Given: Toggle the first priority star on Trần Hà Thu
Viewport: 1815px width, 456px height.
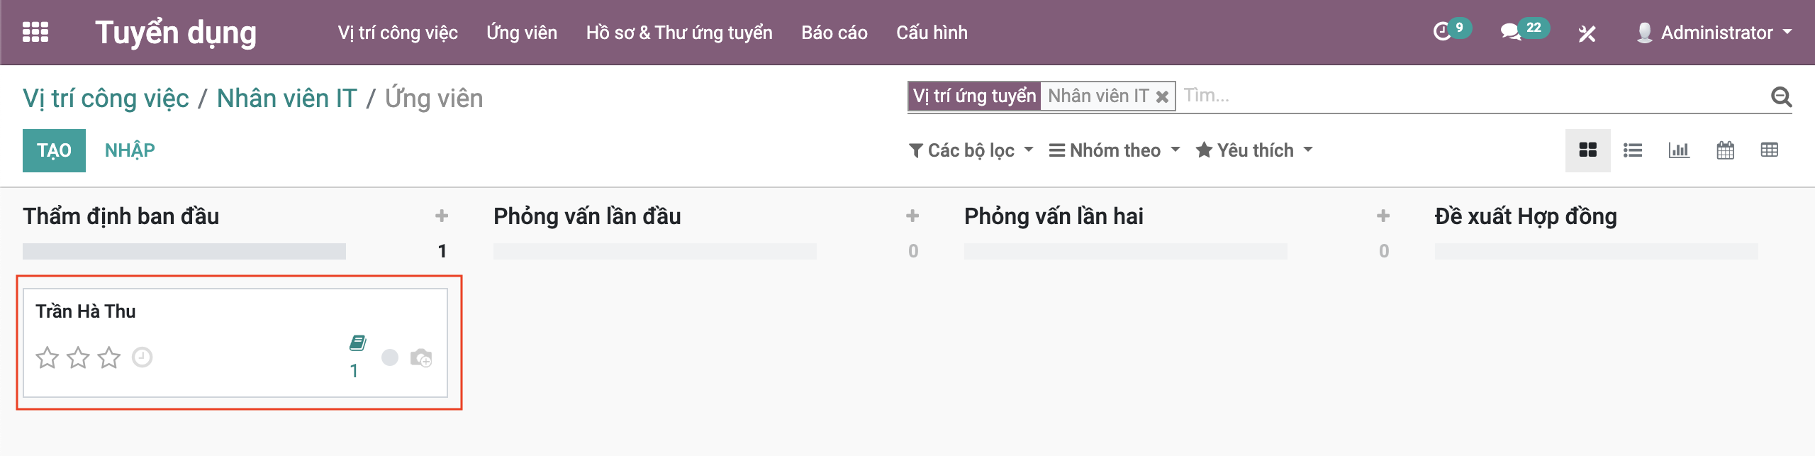Looking at the screenshot, I should pos(48,357).
